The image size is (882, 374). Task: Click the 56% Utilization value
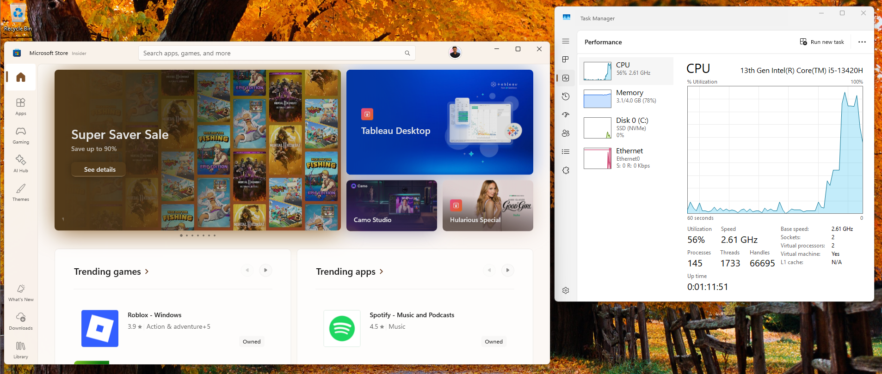tap(696, 240)
